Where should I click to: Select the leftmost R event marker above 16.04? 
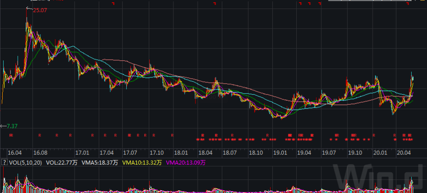pos(11,135)
